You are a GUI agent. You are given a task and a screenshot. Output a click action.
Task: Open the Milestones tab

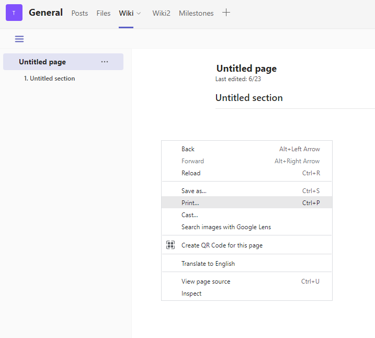click(x=196, y=13)
